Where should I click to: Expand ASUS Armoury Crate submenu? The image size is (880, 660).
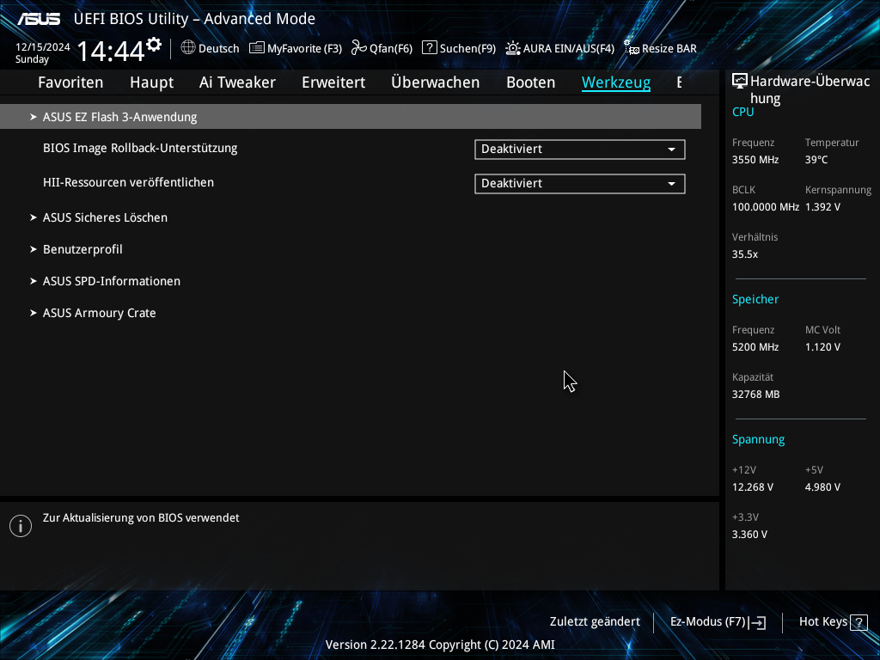tap(99, 313)
